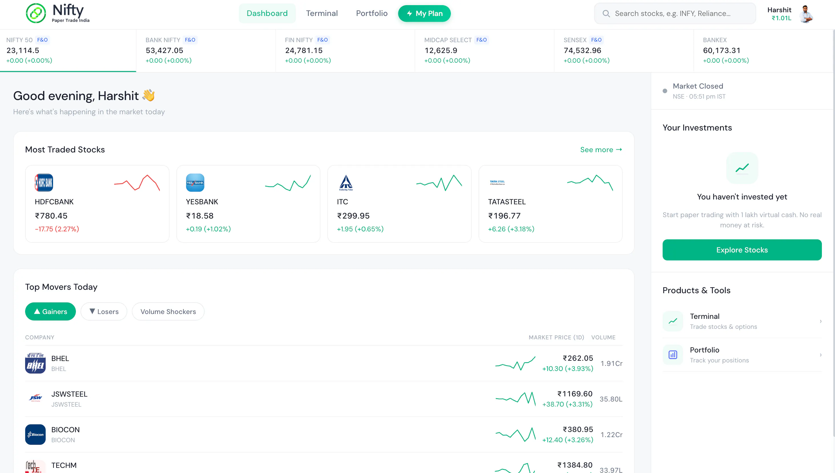The width and height of the screenshot is (835, 473).
Task: Click the F&O badge next to SENSEX
Action: [x=596, y=40]
